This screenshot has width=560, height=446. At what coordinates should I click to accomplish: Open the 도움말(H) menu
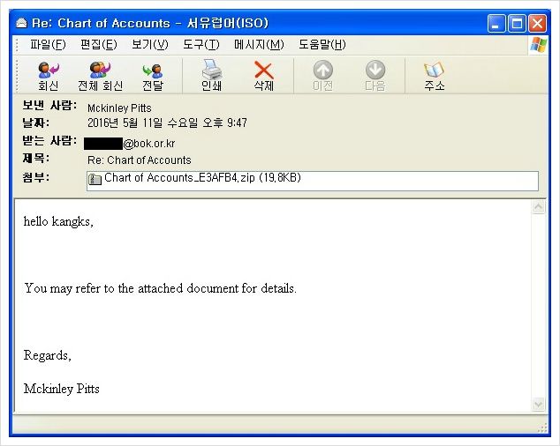point(322,45)
